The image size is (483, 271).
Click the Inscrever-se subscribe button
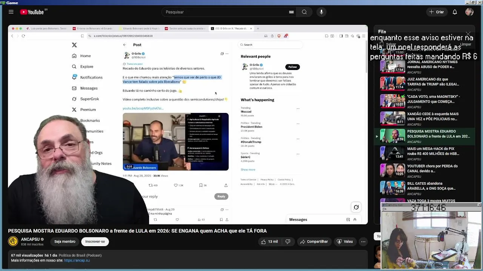(x=95, y=242)
